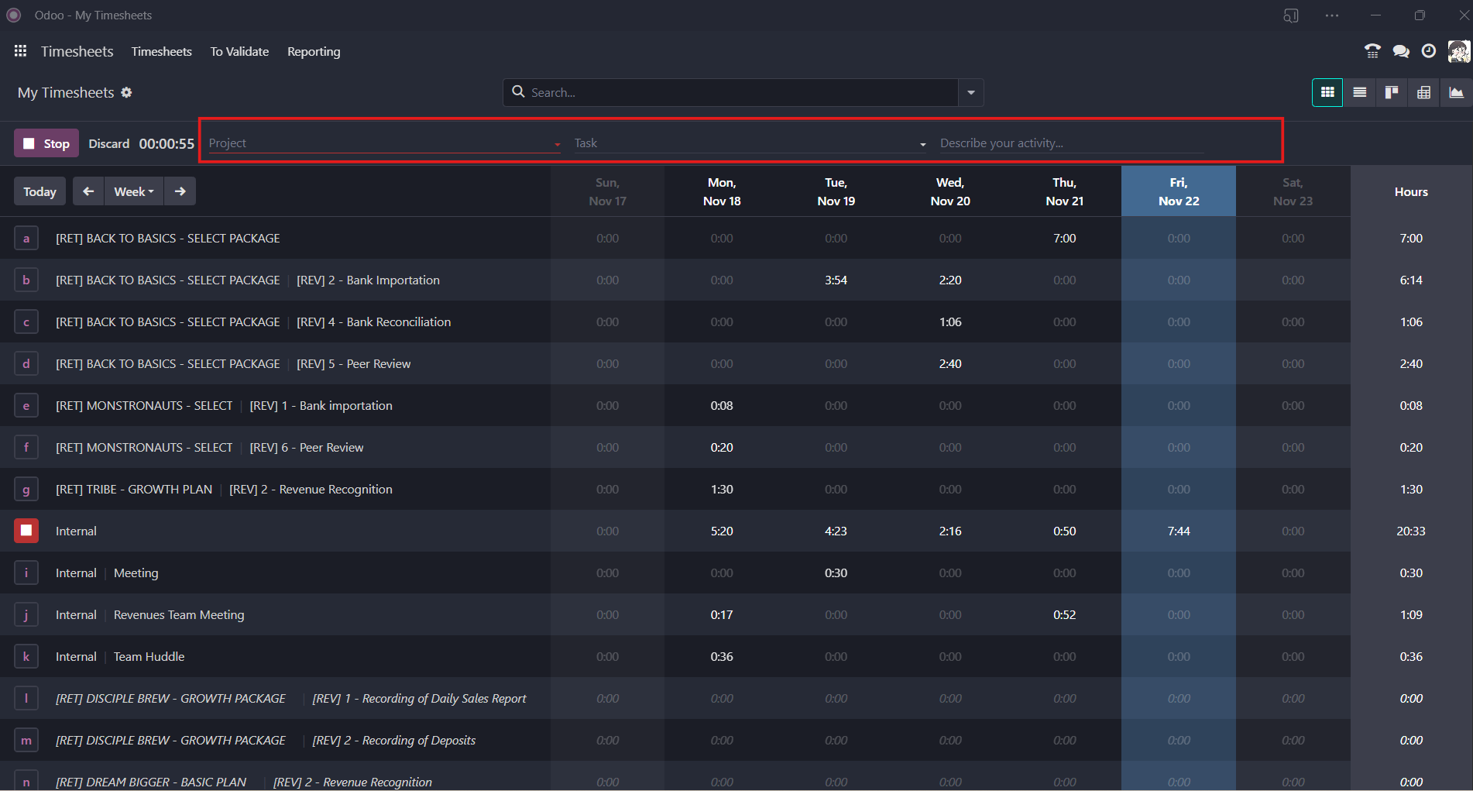
Task: Click the 'Describe your activity' field
Action: click(x=1069, y=143)
